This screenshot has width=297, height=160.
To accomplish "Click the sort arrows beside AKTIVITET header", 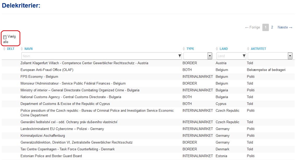I will (248, 49).
